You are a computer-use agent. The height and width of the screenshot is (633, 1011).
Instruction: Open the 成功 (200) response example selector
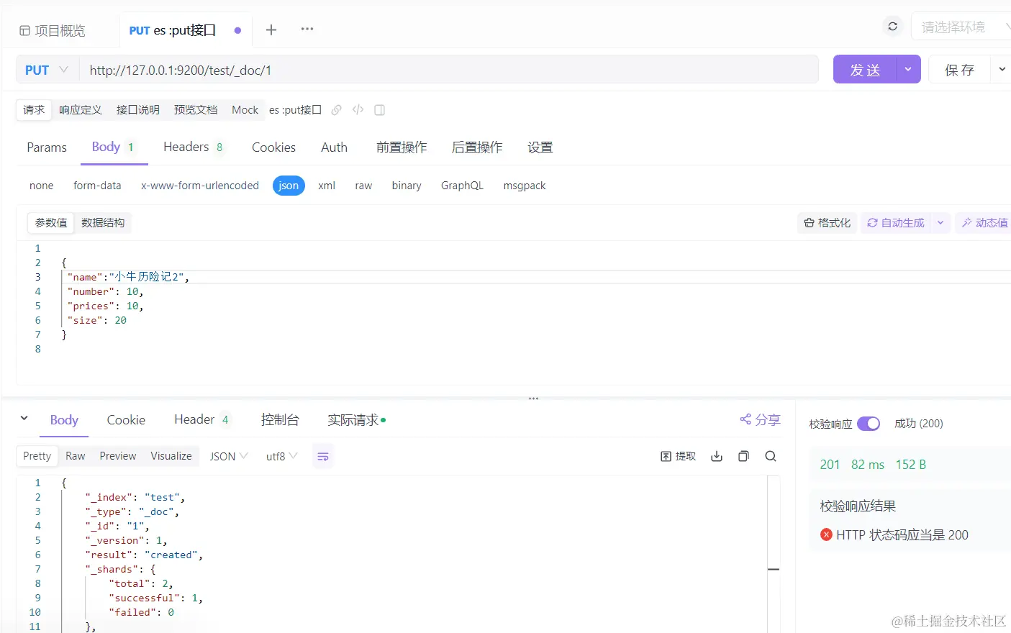[919, 424]
